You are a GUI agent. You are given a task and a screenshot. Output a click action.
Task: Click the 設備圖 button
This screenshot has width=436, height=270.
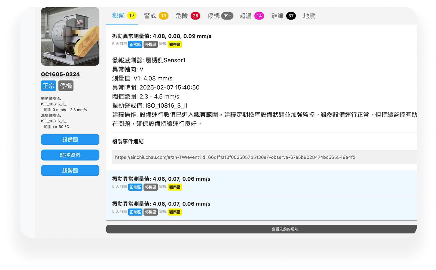point(70,140)
